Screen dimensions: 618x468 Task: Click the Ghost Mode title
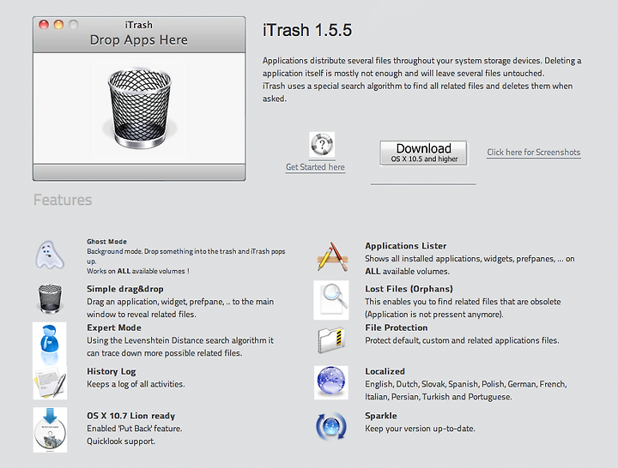pyautogui.click(x=106, y=241)
